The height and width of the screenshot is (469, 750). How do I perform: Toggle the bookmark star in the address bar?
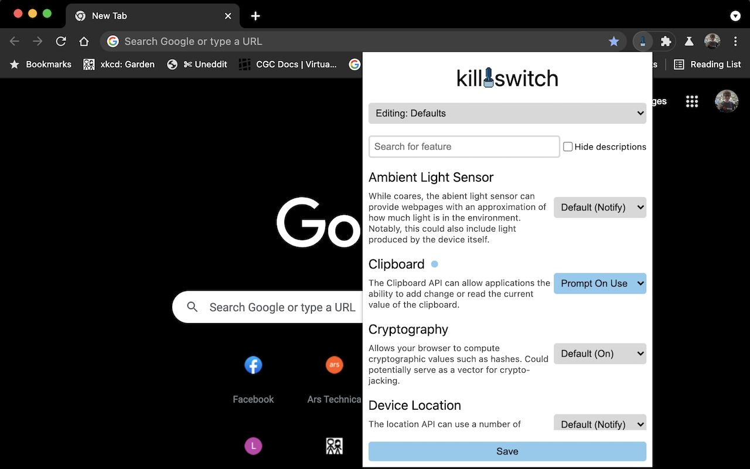[613, 41]
